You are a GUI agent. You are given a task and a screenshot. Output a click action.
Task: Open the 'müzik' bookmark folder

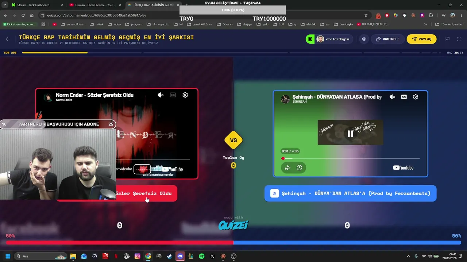[96, 24]
